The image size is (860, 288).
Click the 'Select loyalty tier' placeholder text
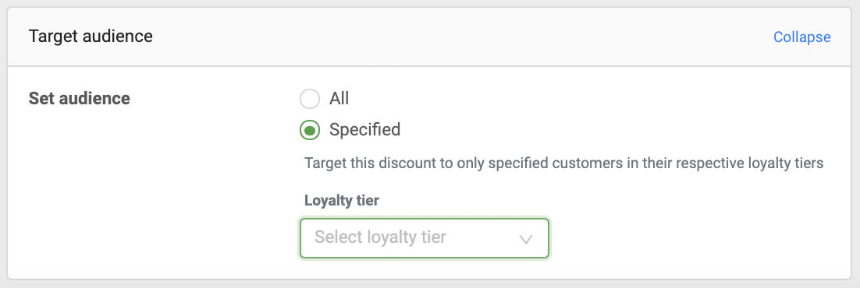click(x=380, y=237)
